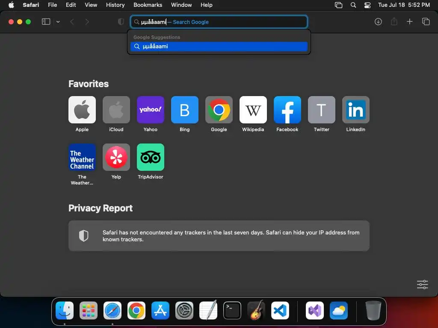This screenshot has height=328, width=438.
Task: Open the LinkedIn favorite
Action: click(x=356, y=110)
